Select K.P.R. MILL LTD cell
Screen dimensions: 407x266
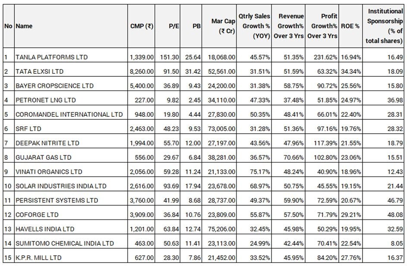38,257
